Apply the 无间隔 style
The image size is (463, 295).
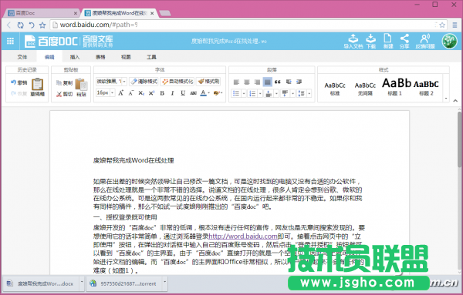pyautogui.click(x=365, y=89)
